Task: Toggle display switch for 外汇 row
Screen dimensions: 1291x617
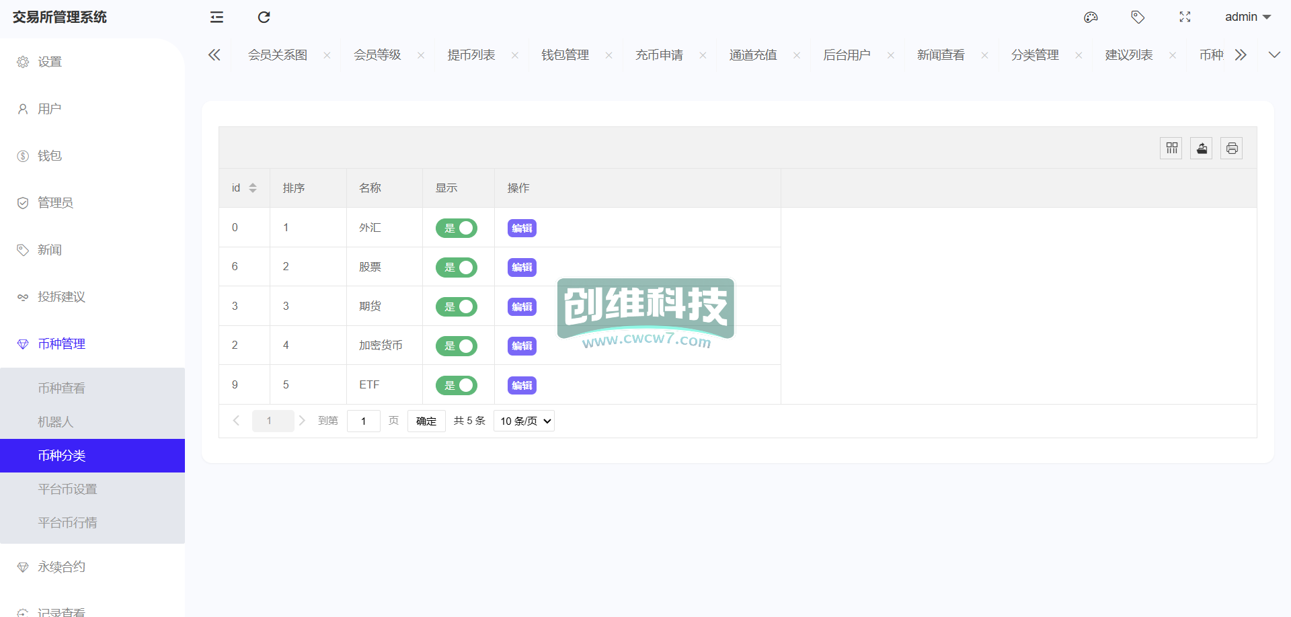Action: [457, 229]
